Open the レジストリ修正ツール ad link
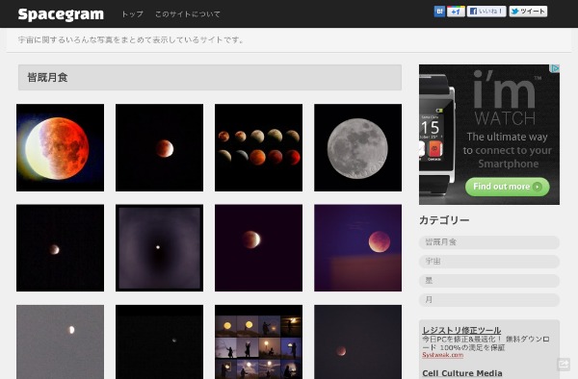Image resolution: width=578 pixels, height=379 pixels. (x=461, y=330)
